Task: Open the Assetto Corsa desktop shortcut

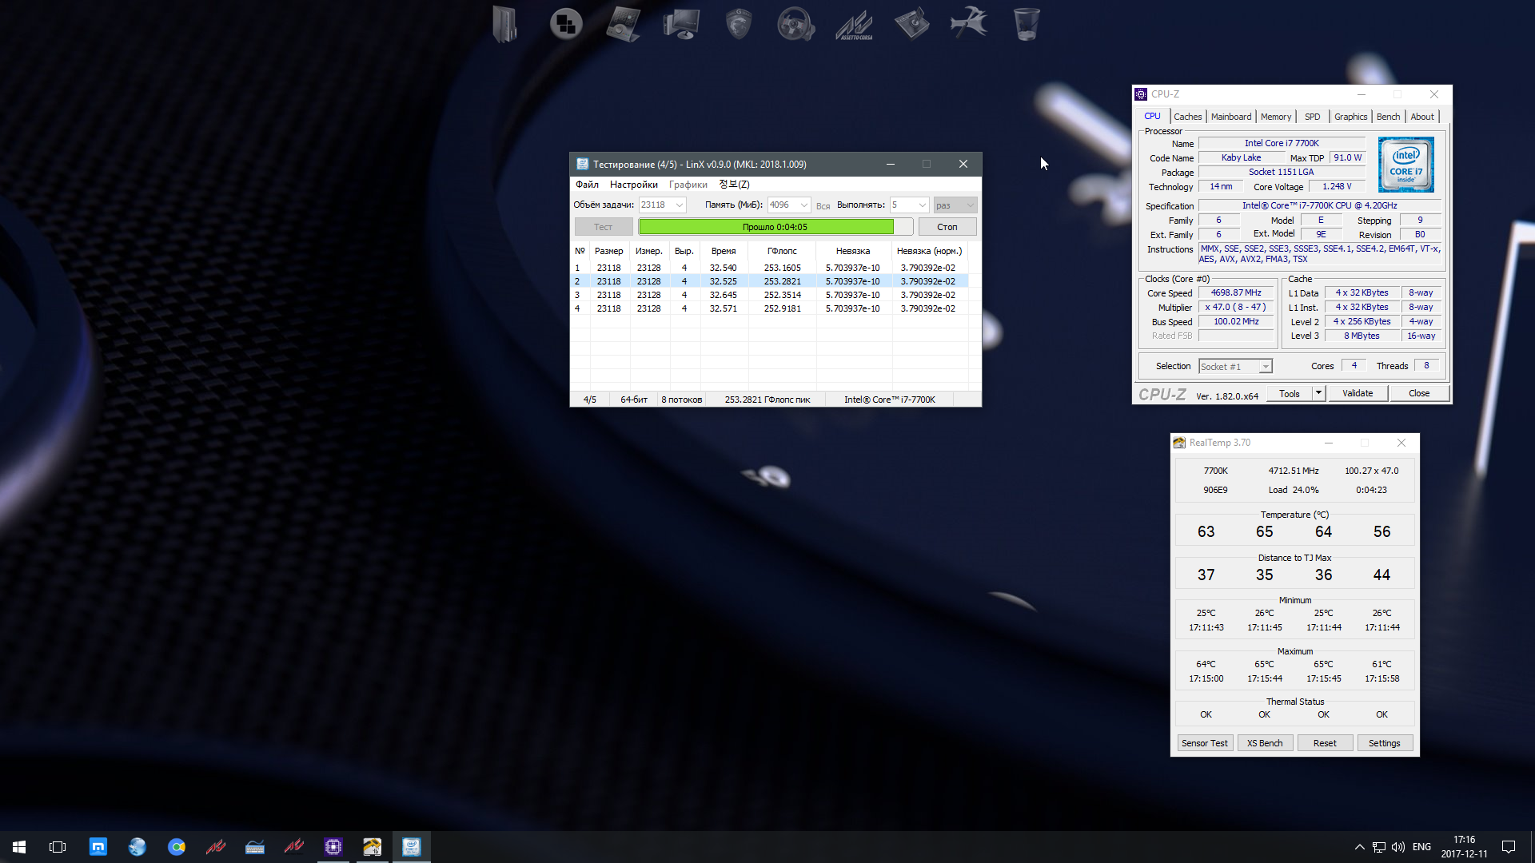Action: tap(854, 24)
